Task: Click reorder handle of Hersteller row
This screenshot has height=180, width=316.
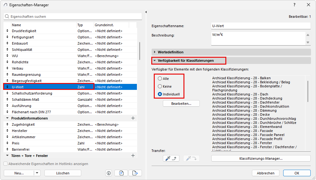Action: click(x=8, y=130)
